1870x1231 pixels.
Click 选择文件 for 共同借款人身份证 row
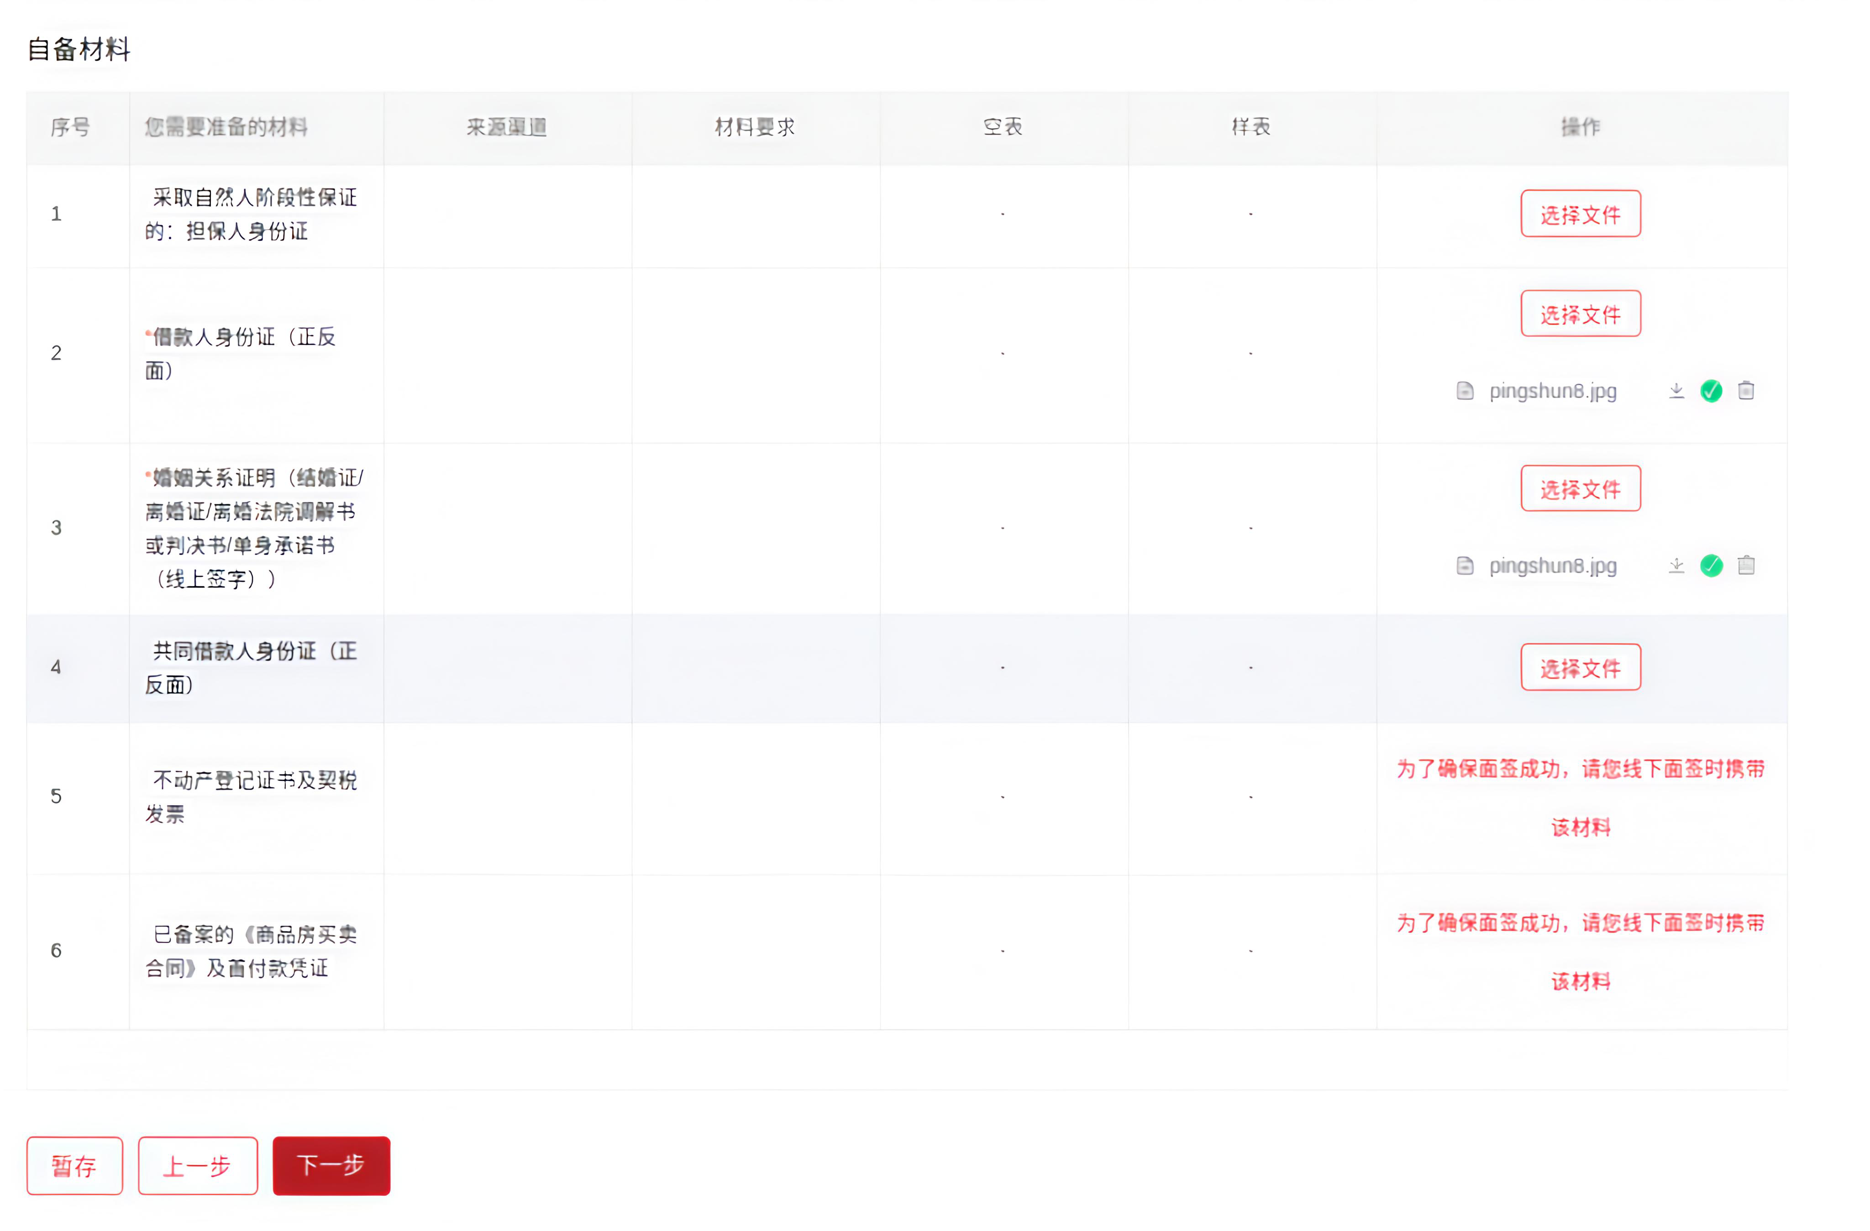coord(1580,667)
